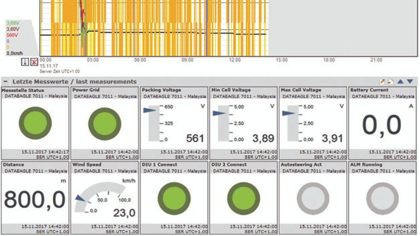
Task: Click the Min Cell Voltage widget title
Action: coord(231,90)
